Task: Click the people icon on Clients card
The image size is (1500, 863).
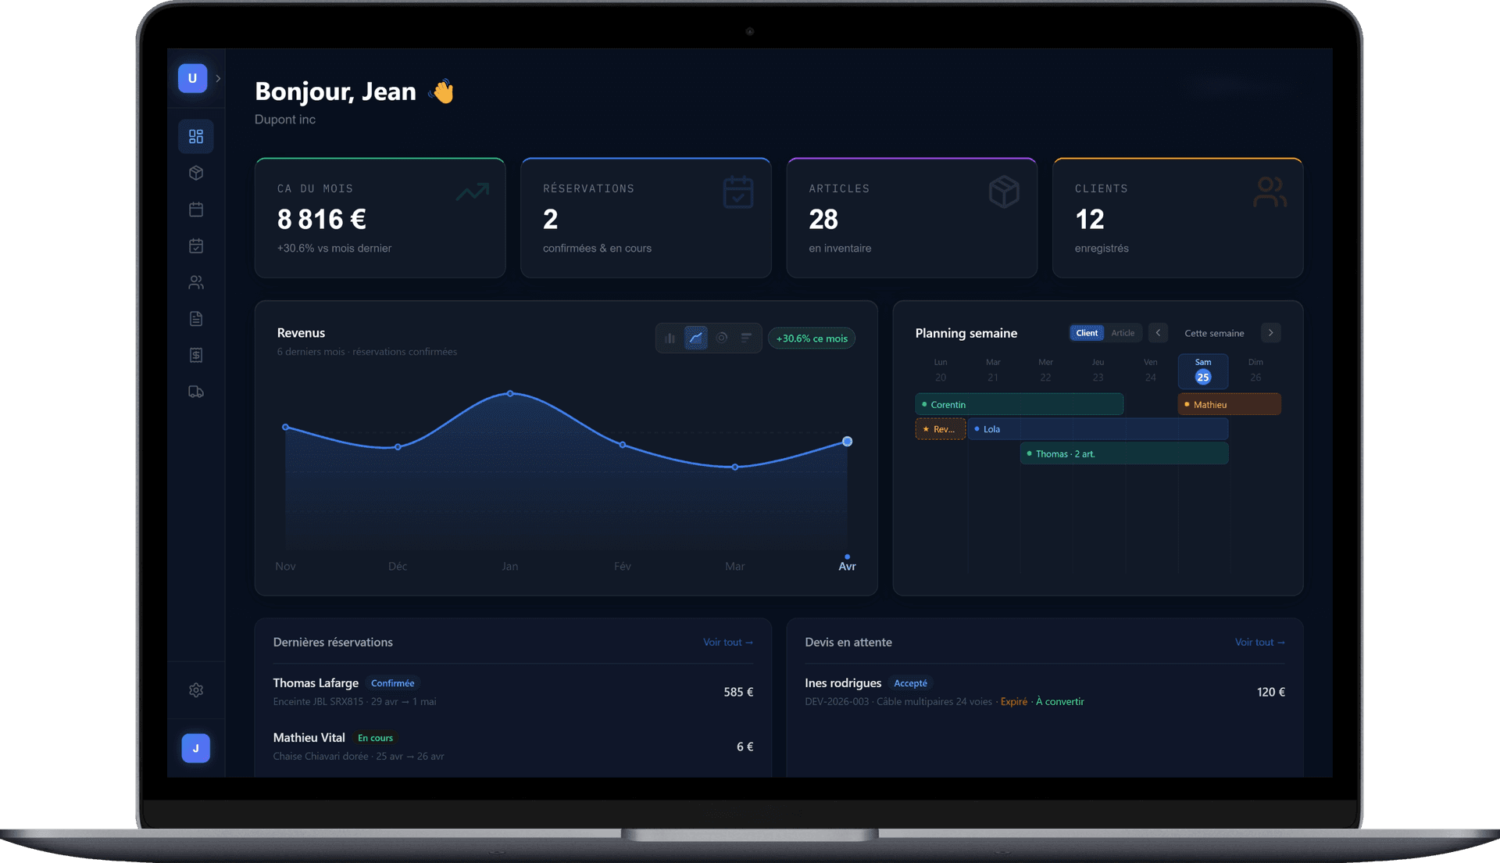Action: pyautogui.click(x=1270, y=192)
